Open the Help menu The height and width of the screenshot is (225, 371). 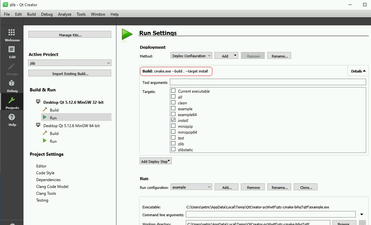tap(114, 14)
